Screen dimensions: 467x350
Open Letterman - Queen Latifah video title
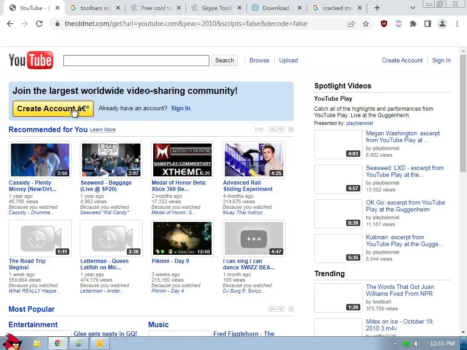point(104,264)
